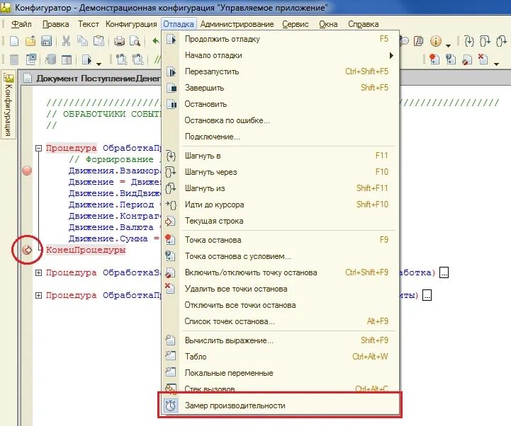This screenshot has width=511, height=426.
Task: Click the Step into toolbar icon
Action: (x=469, y=41)
